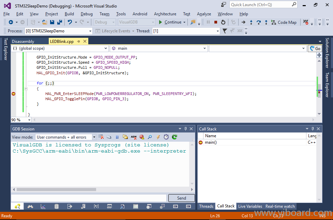
Task: Open the GDB Session window options arrow
Action: point(180,129)
